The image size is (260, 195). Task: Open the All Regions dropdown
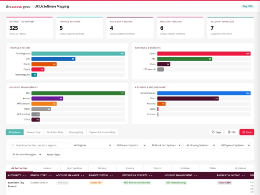point(91,145)
